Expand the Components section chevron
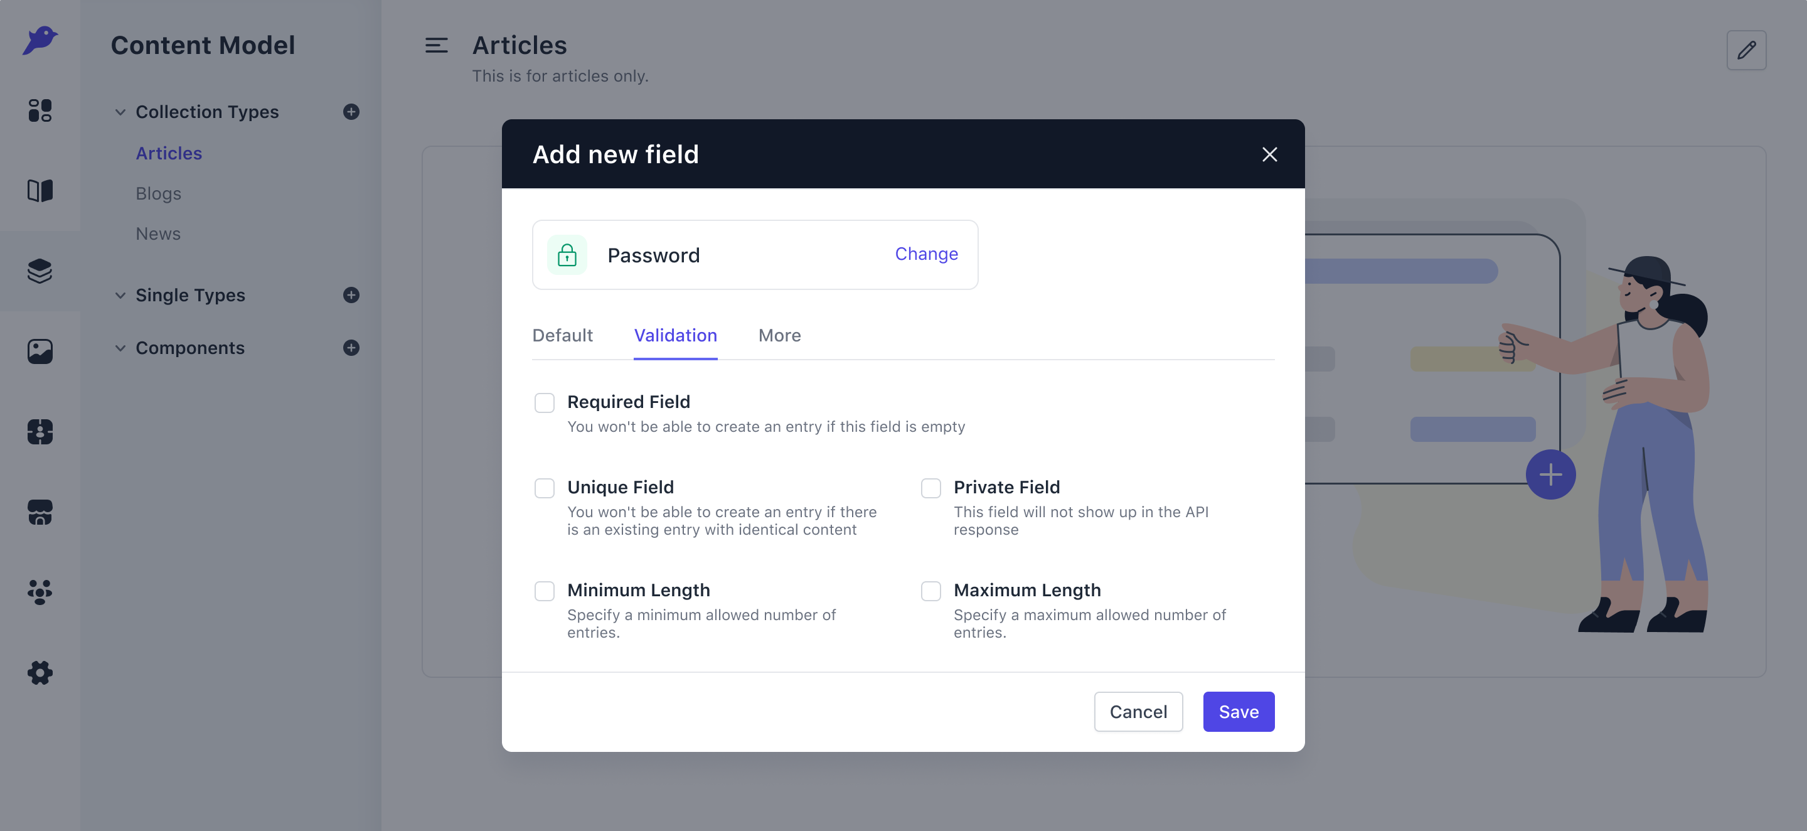The width and height of the screenshot is (1807, 831). [120, 348]
